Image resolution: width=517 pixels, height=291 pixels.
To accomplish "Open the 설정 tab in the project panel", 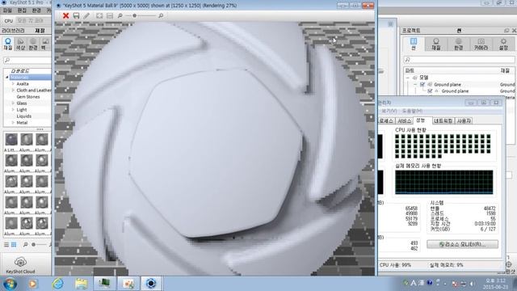I will pyautogui.click(x=503, y=44).
